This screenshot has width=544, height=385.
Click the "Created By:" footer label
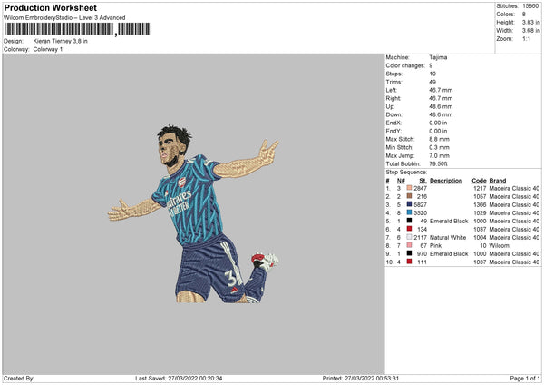coord(19,378)
